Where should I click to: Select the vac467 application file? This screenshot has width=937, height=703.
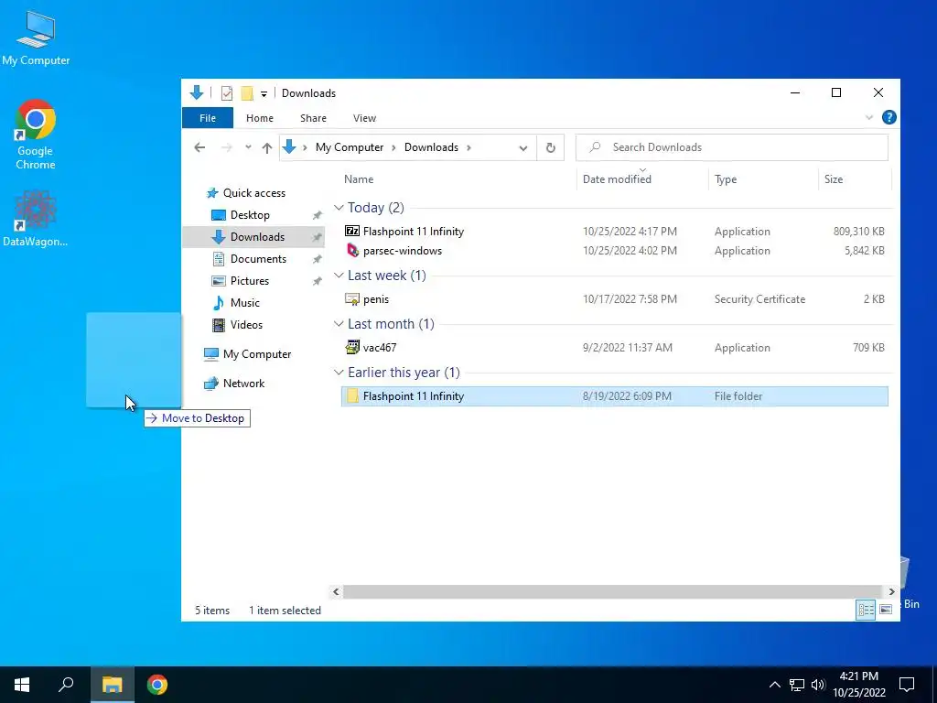[614, 347]
